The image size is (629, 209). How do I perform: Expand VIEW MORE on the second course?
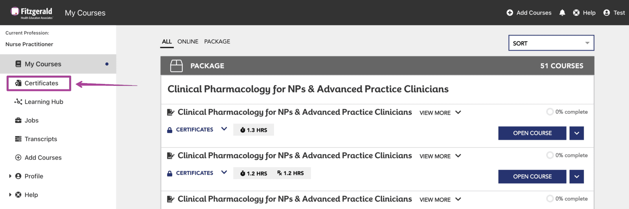[x=440, y=156]
